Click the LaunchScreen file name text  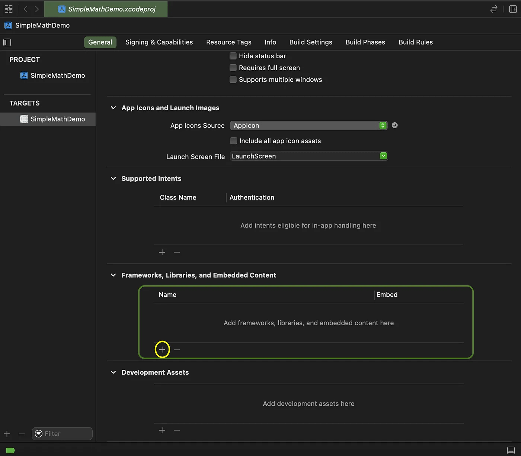point(254,156)
